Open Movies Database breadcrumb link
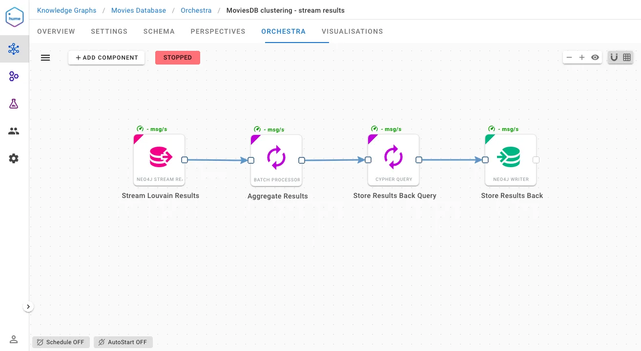641x351 pixels. tap(139, 10)
